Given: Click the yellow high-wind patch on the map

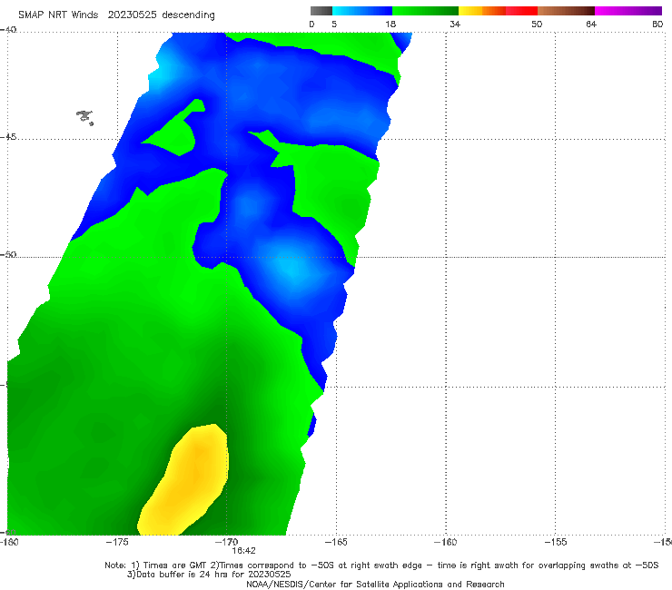Looking at the screenshot, I should coord(184,480).
